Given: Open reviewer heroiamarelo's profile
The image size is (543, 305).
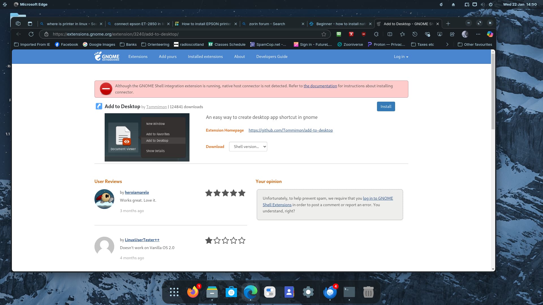Looking at the screenshot, I should (137, 192).
